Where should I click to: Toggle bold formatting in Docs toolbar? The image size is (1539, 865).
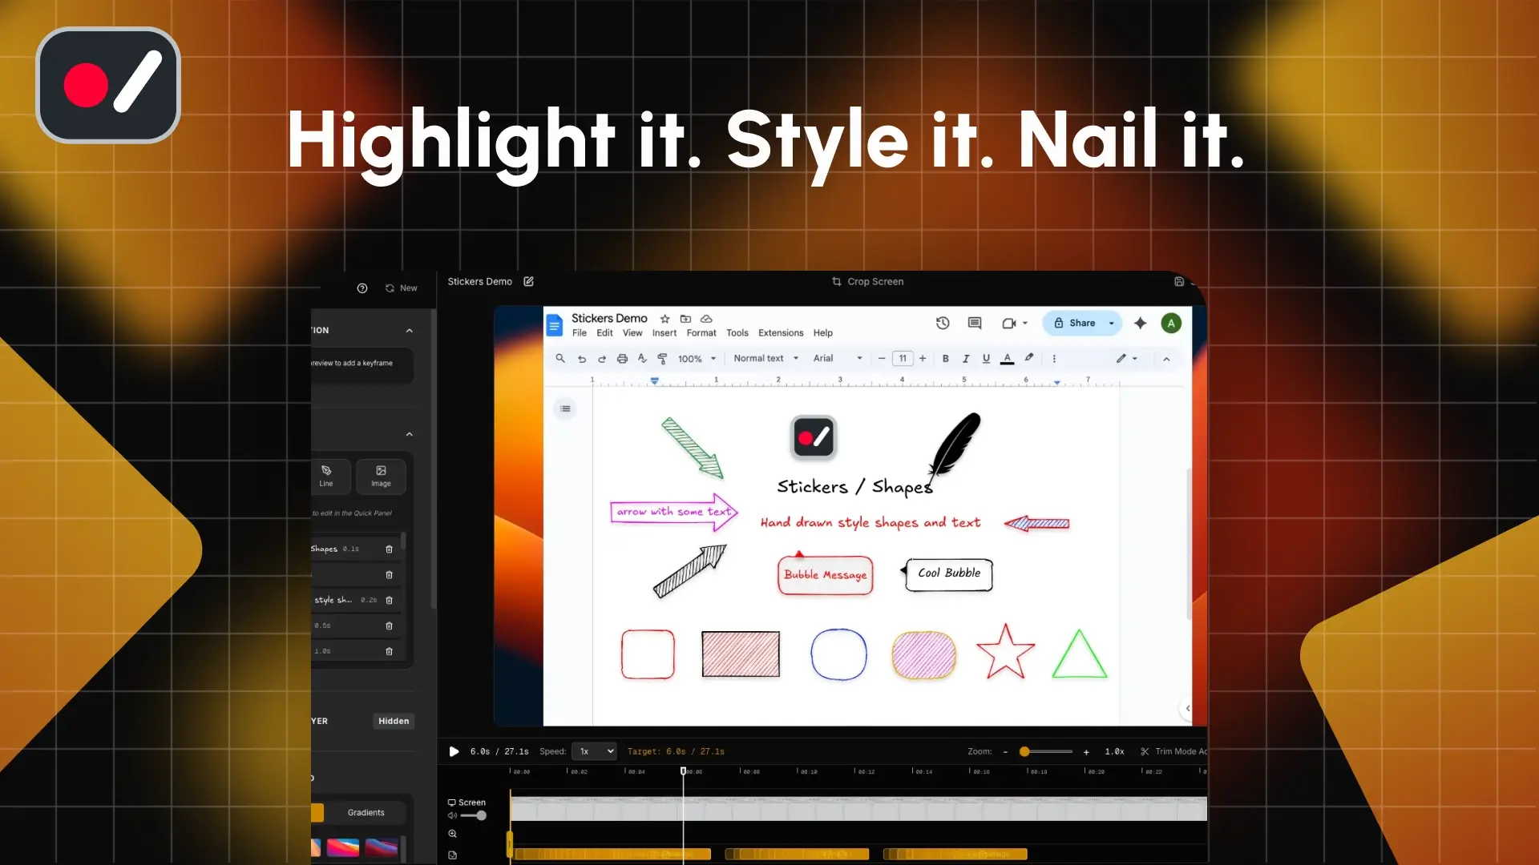[946, 359]
